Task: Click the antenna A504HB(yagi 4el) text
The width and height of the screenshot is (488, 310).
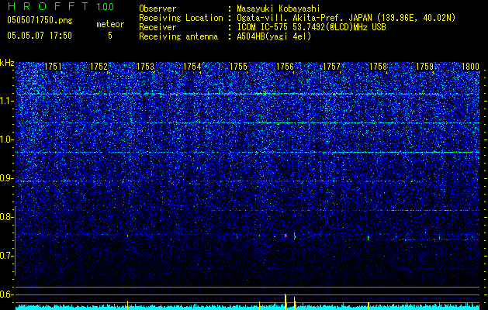Action: [274, 36]
